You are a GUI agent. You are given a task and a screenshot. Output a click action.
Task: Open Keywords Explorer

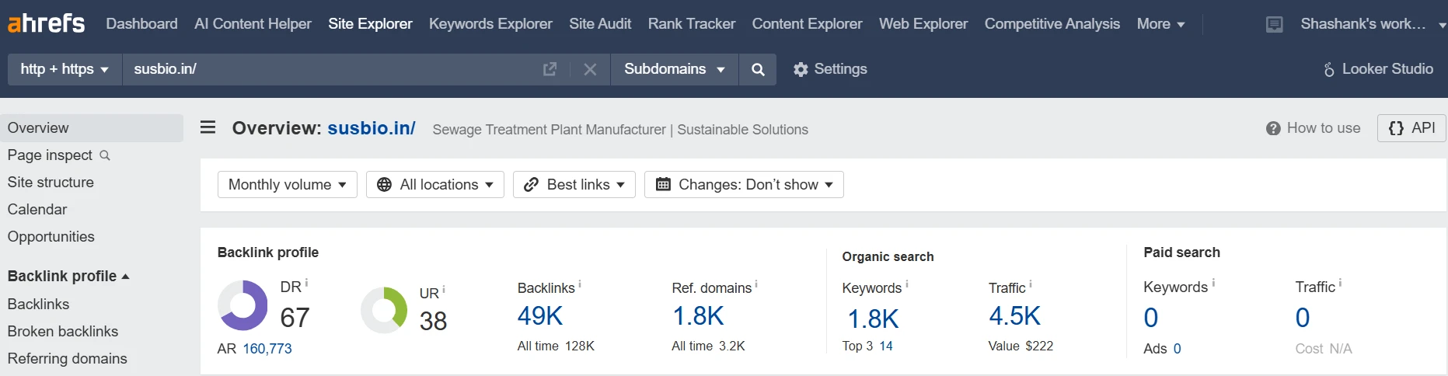[x=490, y=24]
